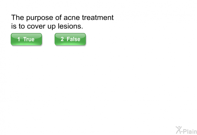197x135 pixels.
Task: Click the "True" label text
Action: coord(29,39)
